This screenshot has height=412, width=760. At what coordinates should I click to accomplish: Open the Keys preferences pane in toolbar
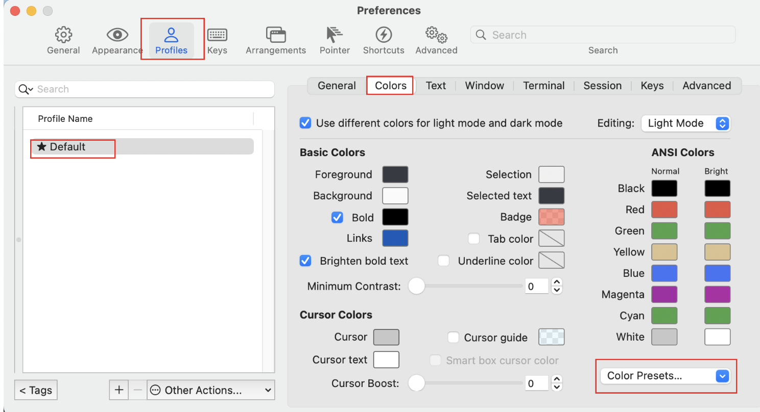tap(217, 40)
